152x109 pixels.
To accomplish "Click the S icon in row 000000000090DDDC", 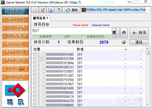I will pyautogui.click(x=44, y=92).
